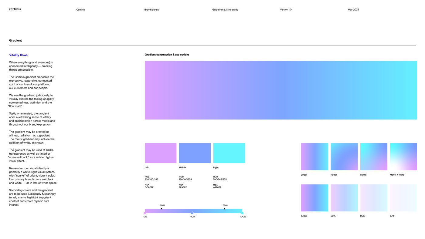Click the 50% blue gradient stop
The image size is (425, 239).
tap(192, 213)
